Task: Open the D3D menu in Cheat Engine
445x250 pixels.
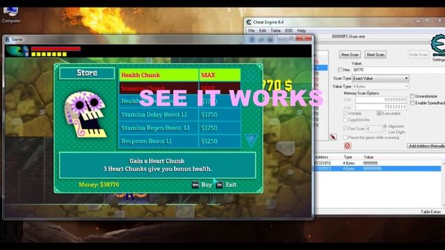Action: click(289, 31)
